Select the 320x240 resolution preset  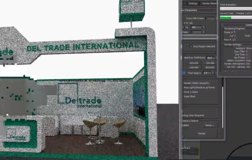[x=194, y=63]
